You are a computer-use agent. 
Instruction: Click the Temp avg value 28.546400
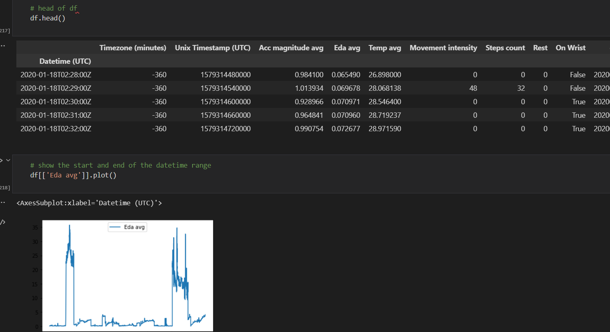(x=385, y=102)
